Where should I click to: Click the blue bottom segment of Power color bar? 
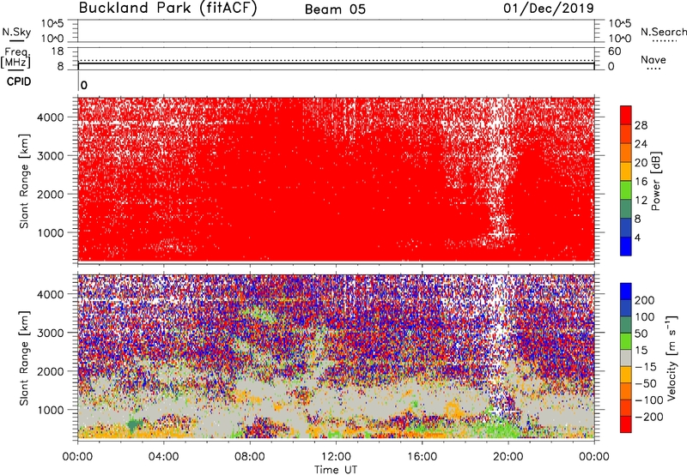[626, 246]
